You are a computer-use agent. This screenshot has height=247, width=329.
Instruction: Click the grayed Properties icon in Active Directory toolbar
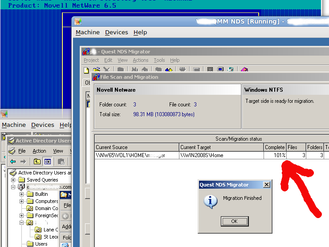pos(61,162)
